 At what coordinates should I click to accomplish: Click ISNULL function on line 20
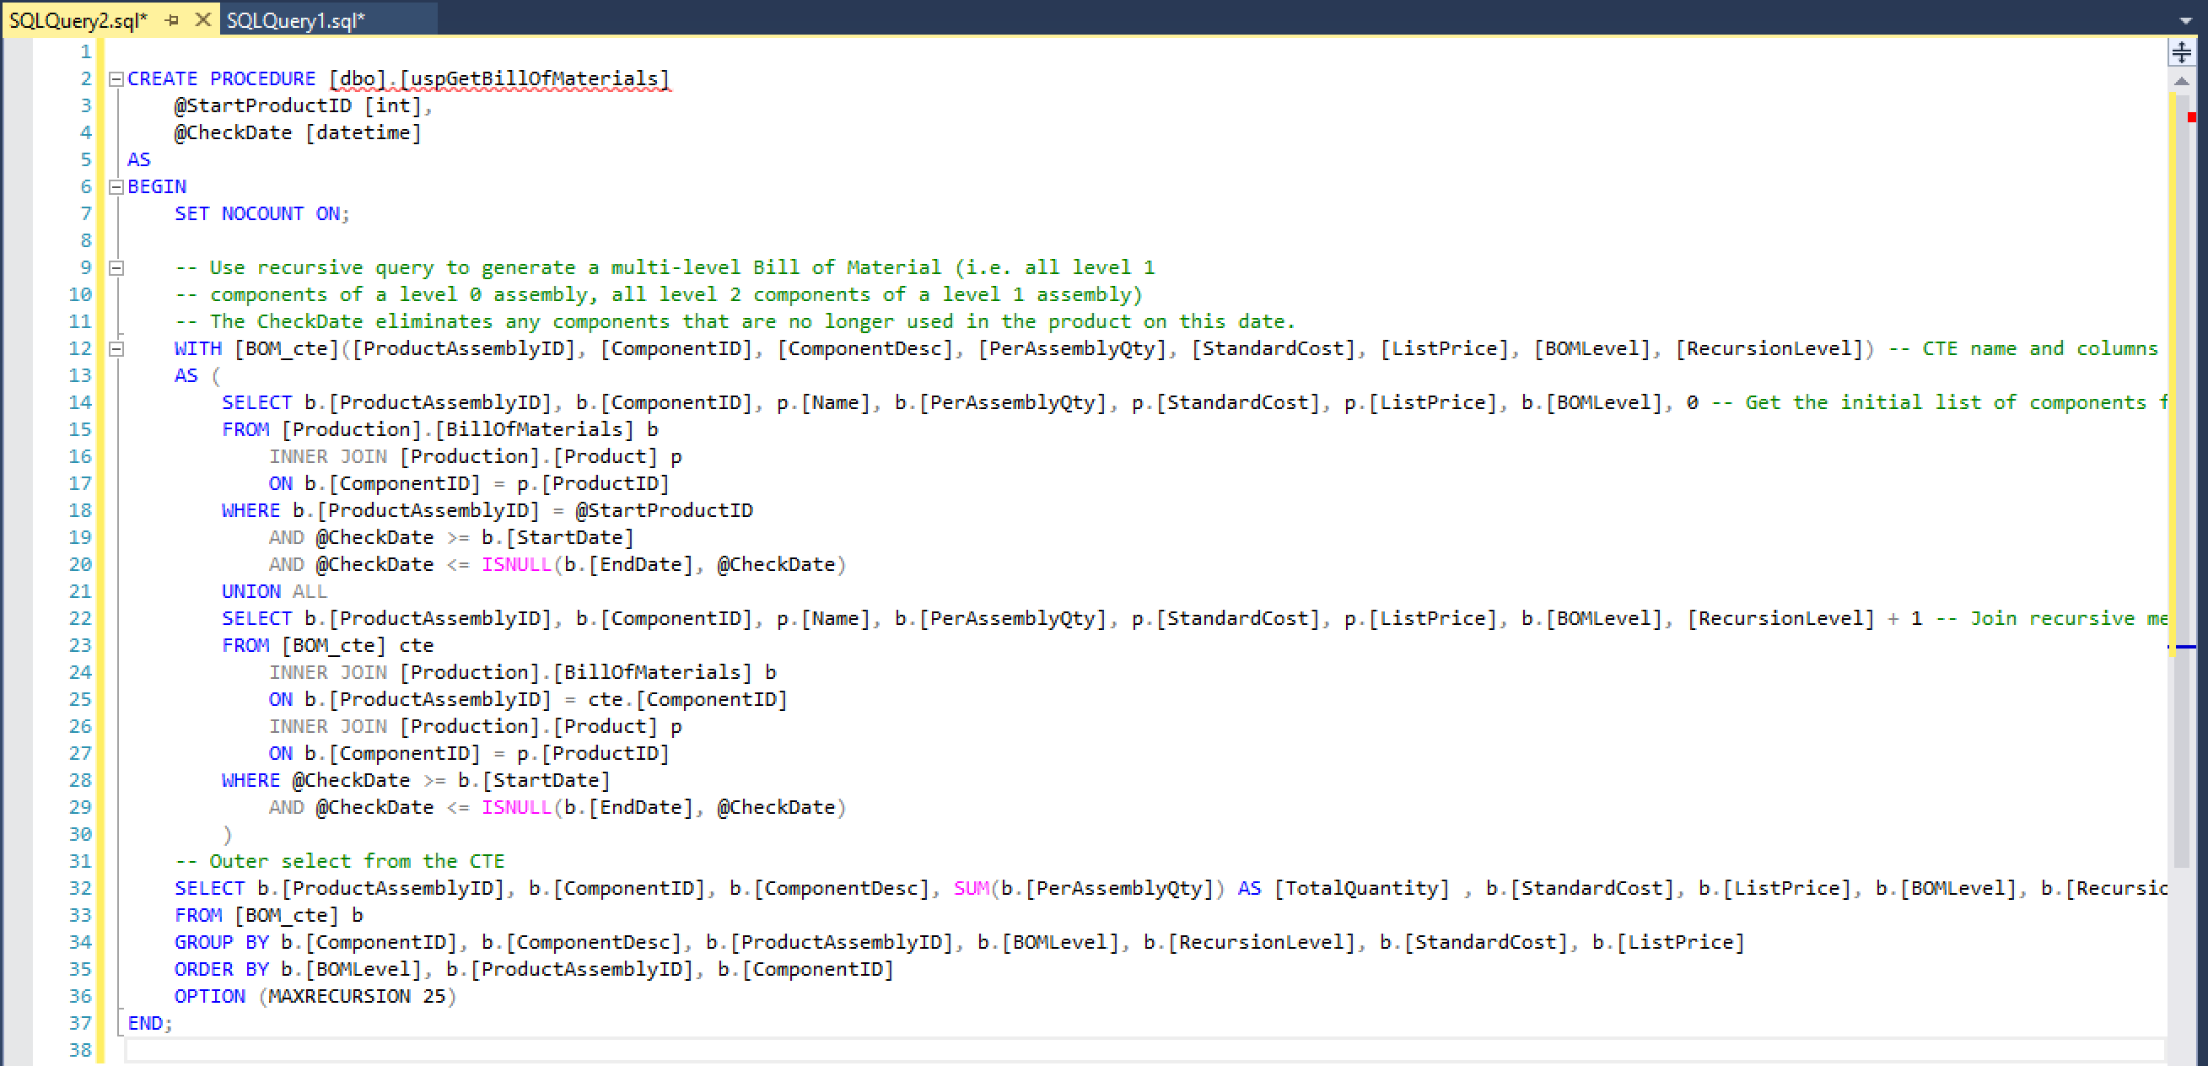pos(516,565)
